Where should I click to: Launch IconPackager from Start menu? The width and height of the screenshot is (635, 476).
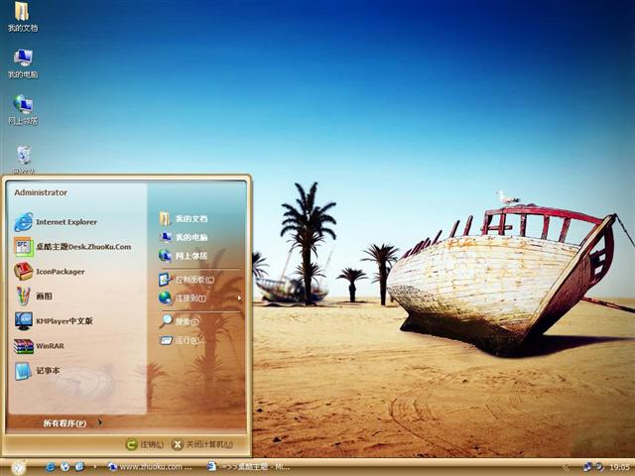pos(50,272)
